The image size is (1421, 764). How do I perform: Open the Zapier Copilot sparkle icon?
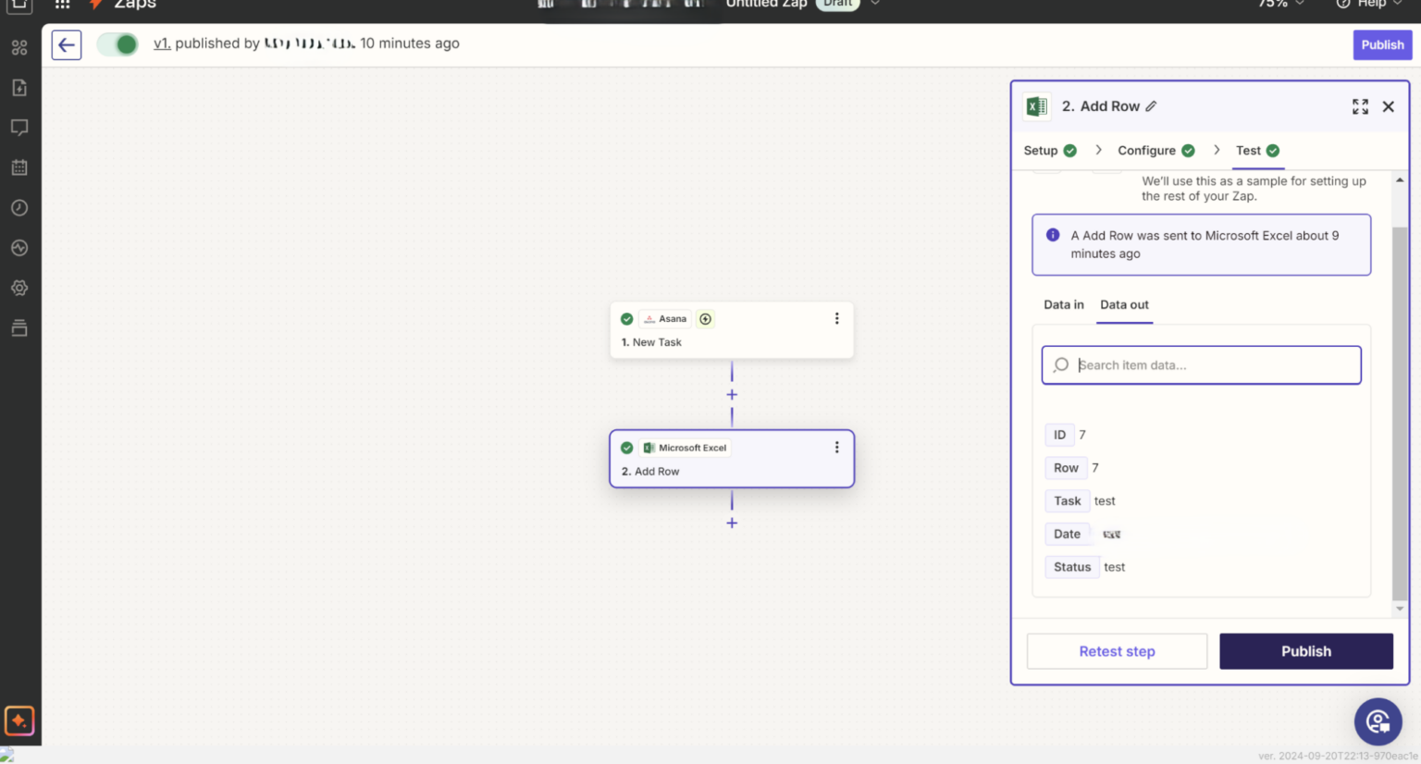pyautogui.click(x=19, y=721)
